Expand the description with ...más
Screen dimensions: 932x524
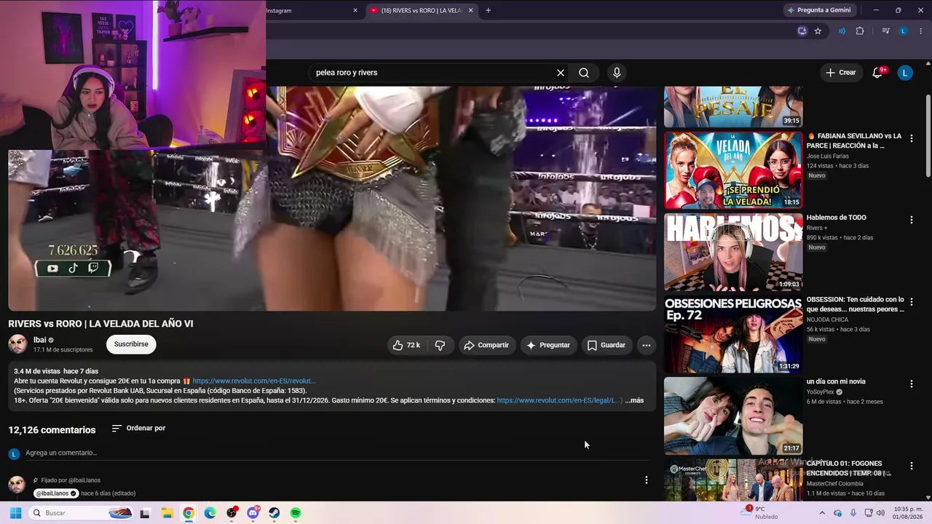(634, 400)
